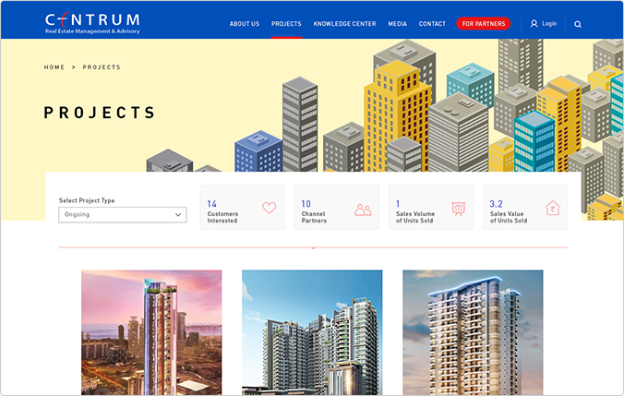Click the 14 Customers Interested stat
Screen dimensions: 624x396
point(243,208)
